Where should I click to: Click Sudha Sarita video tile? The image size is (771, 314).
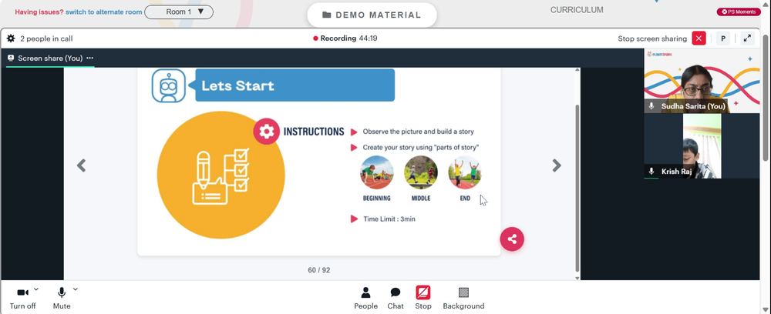click(702, 81)
